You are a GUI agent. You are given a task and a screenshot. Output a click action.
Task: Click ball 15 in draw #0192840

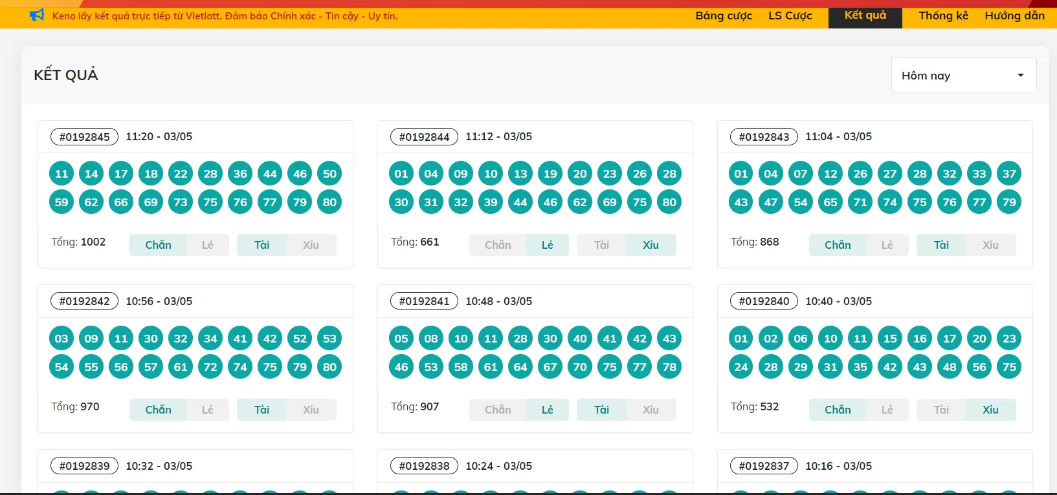[x=890, y=338]
